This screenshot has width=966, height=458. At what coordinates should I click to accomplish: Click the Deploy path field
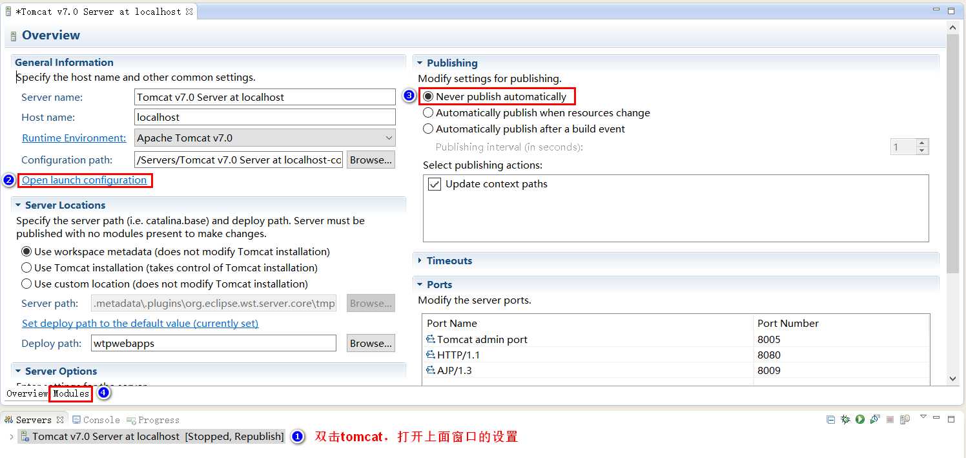tap(214, 343)
